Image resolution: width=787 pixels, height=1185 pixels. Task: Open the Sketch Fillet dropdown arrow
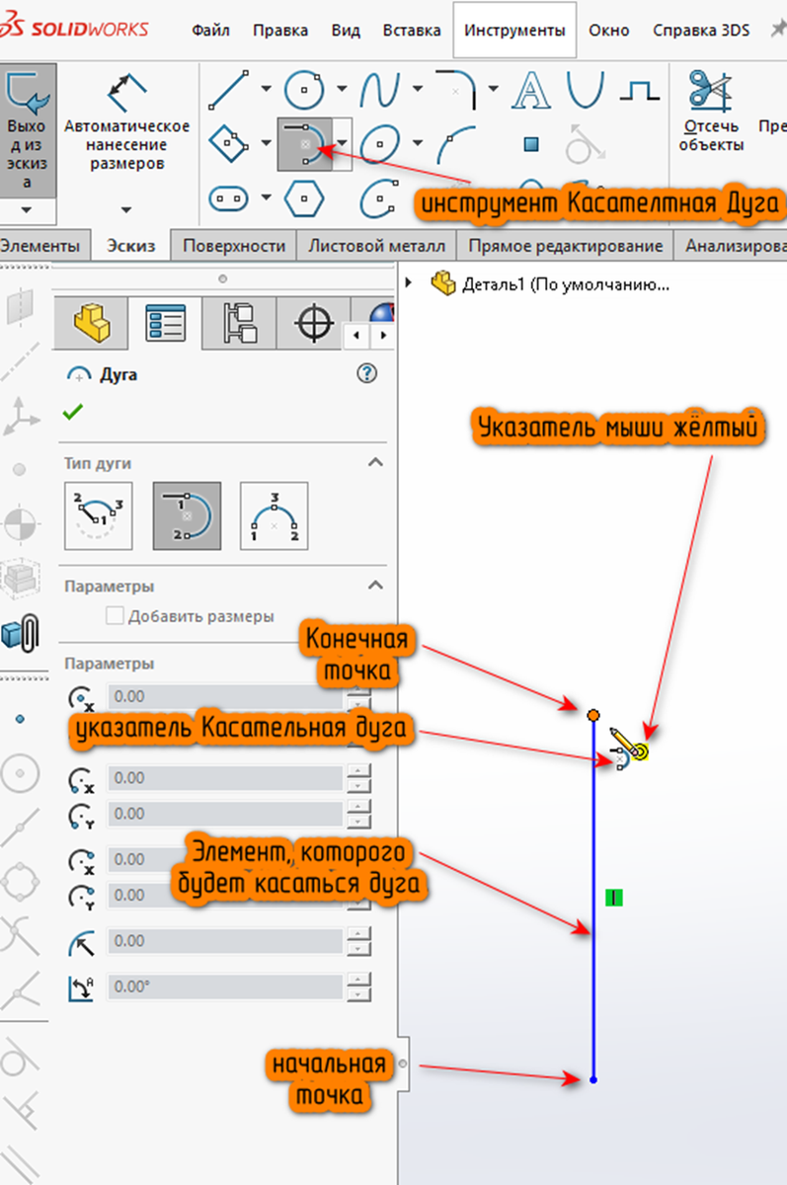tap(492, 89)
